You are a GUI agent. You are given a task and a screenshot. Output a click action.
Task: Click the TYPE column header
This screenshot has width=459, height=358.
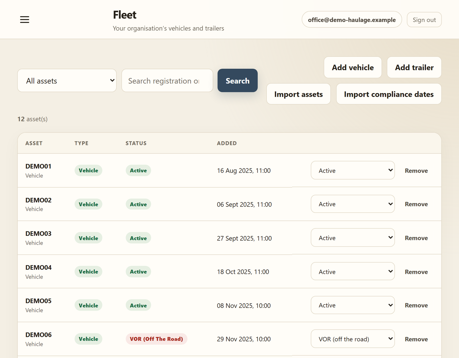[x=81, y=143]
